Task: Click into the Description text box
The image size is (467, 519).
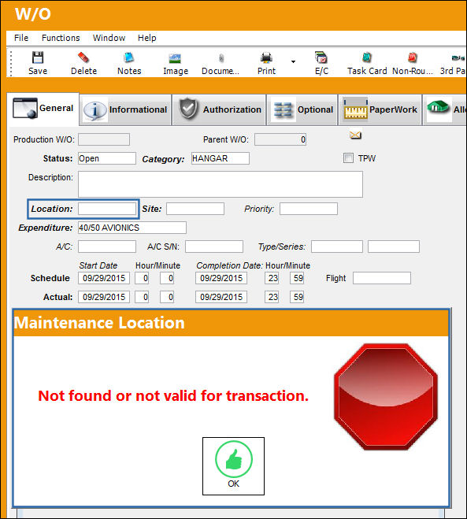Action: (221, 184)
